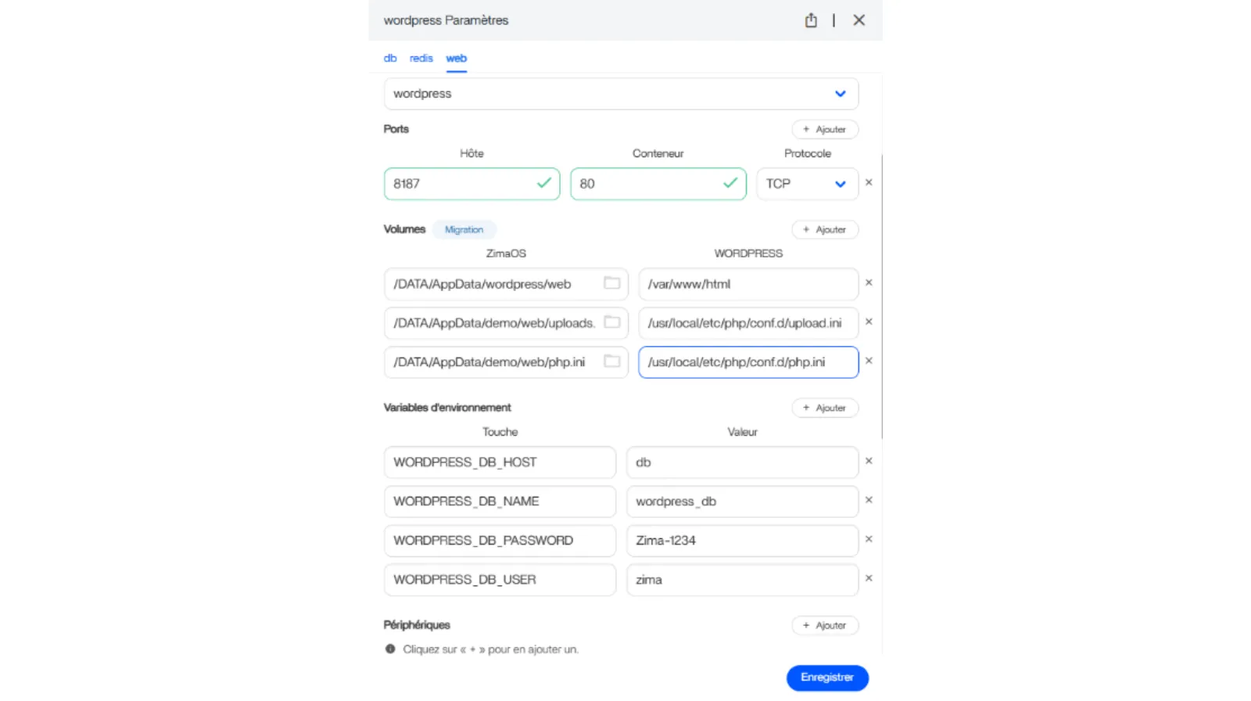The height and width of the screenshot is (701, 1251).
Task: Switch to the redis tab
Action: (421, 59)
